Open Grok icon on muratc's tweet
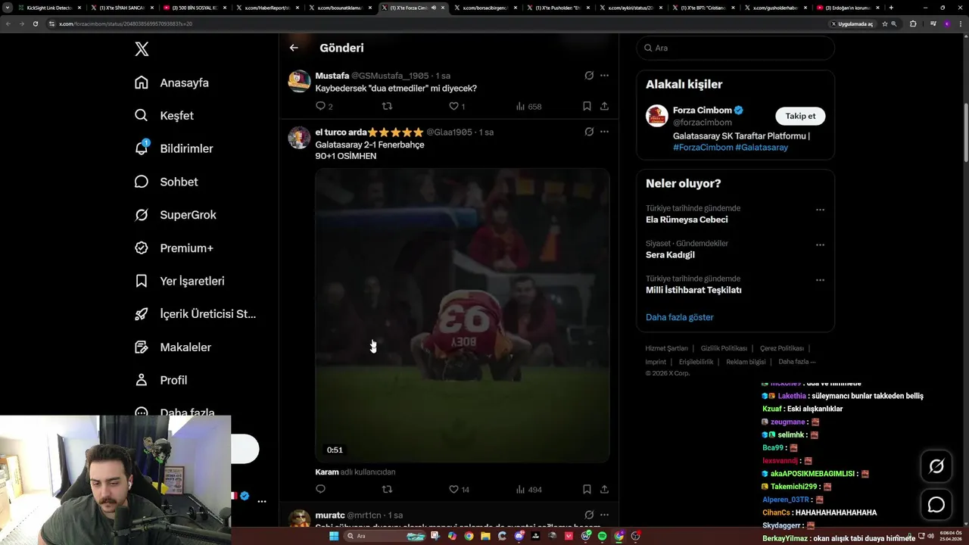Screen dimensions: 969x545 point(589,515)
